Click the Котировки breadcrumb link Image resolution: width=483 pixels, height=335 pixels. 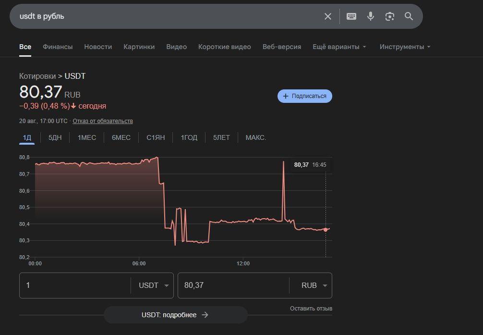(37, 76)
